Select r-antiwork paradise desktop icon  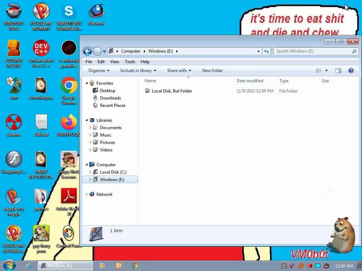[x=69, y=54]
